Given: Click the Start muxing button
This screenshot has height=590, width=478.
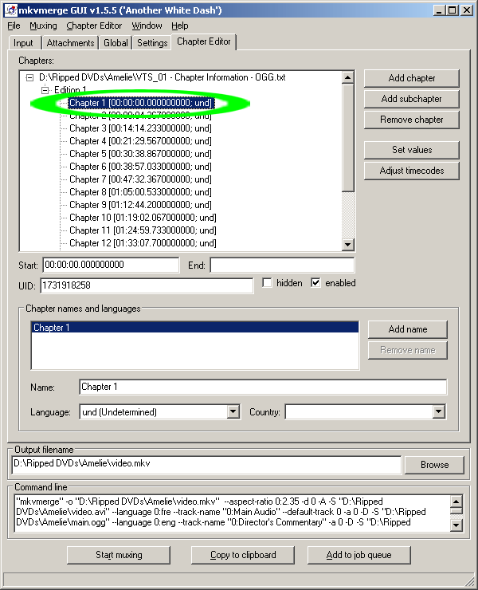Looking at the screenshot, I should pos(119,556).
